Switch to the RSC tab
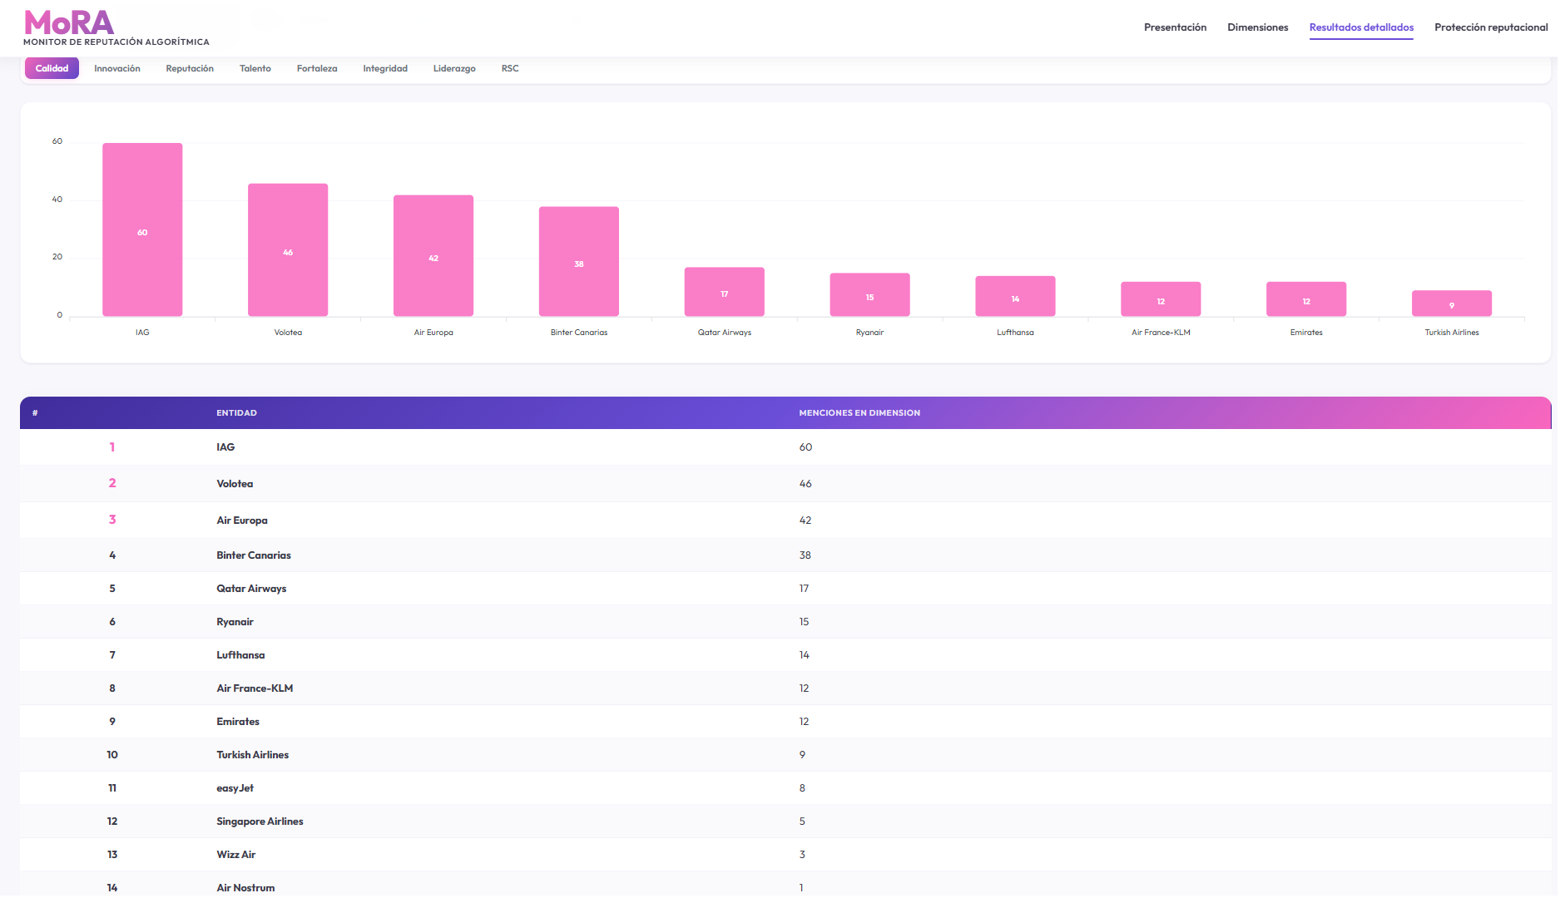1560x898 pixels. pyautogui.click(x=510, y=68)
